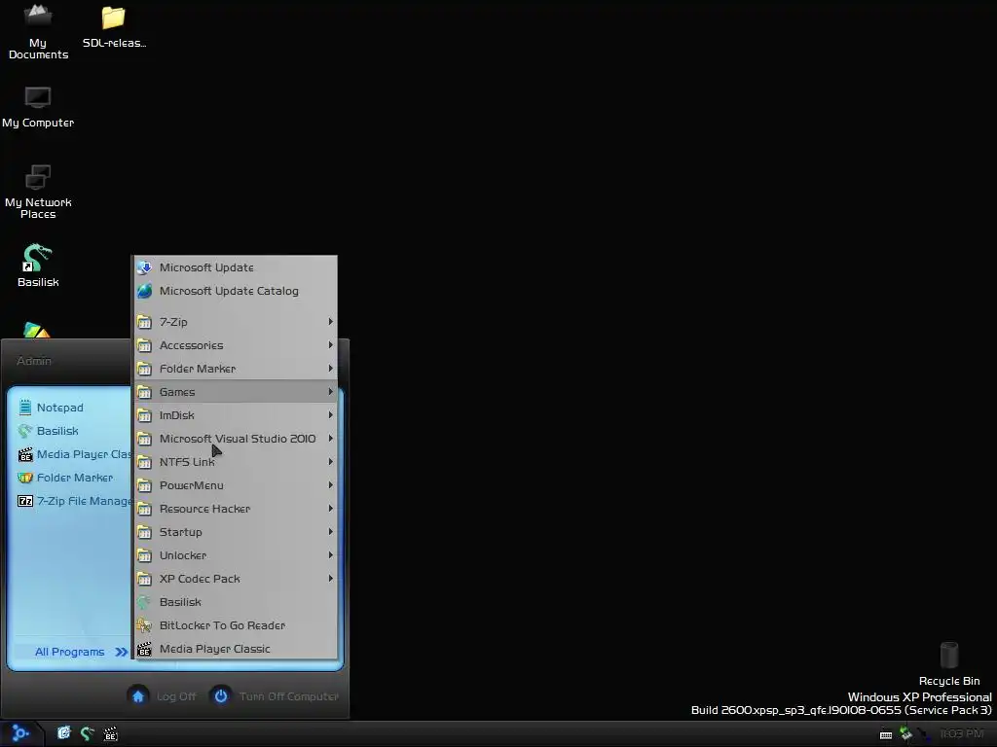Select My Network Places desktop icon
Screen dimensions: 997x747
coord(38,192)
